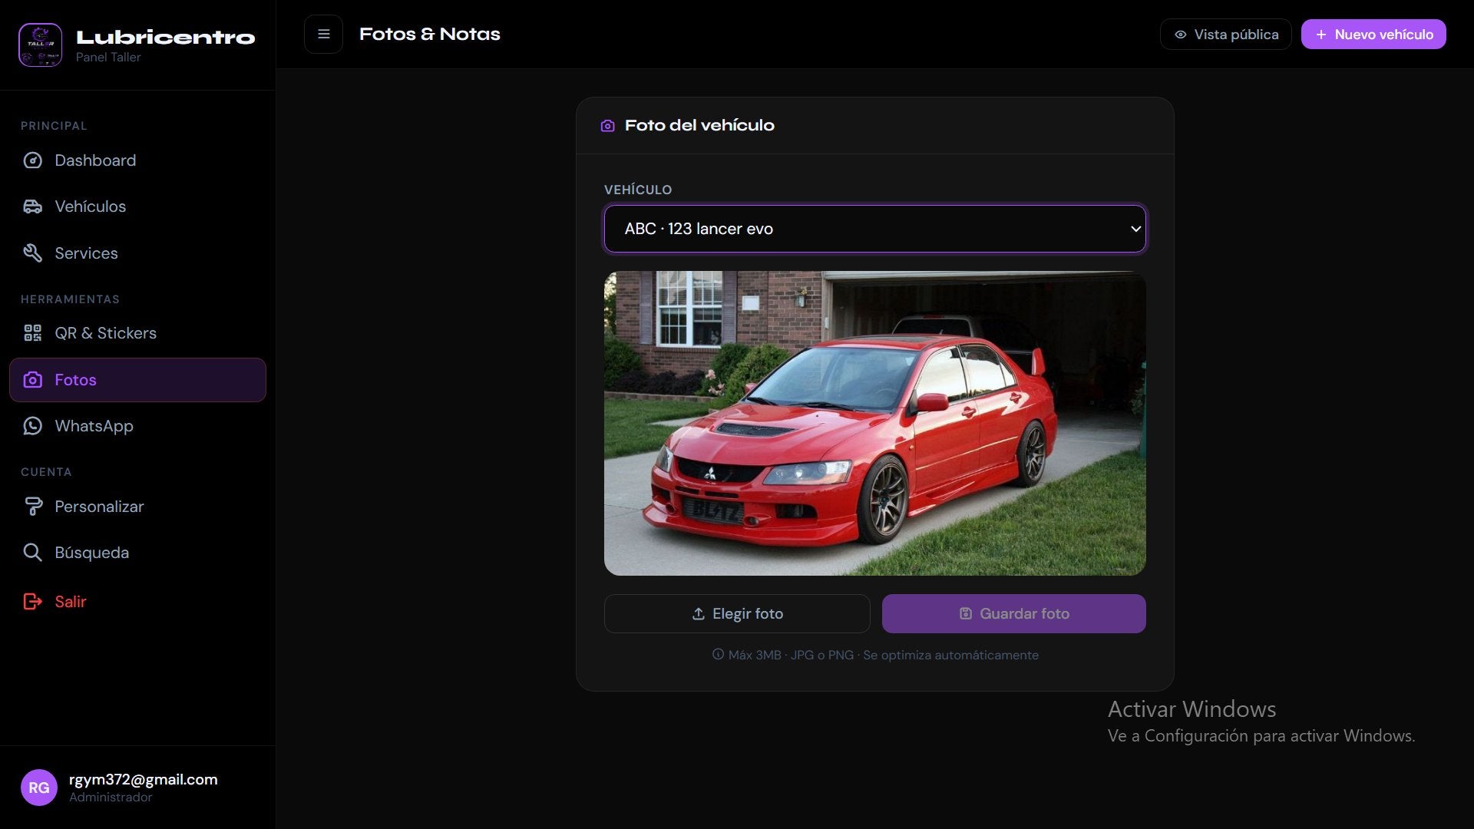Select the active Fotos menu item
The image size is (1474, 829).
(x=137, y=380)
